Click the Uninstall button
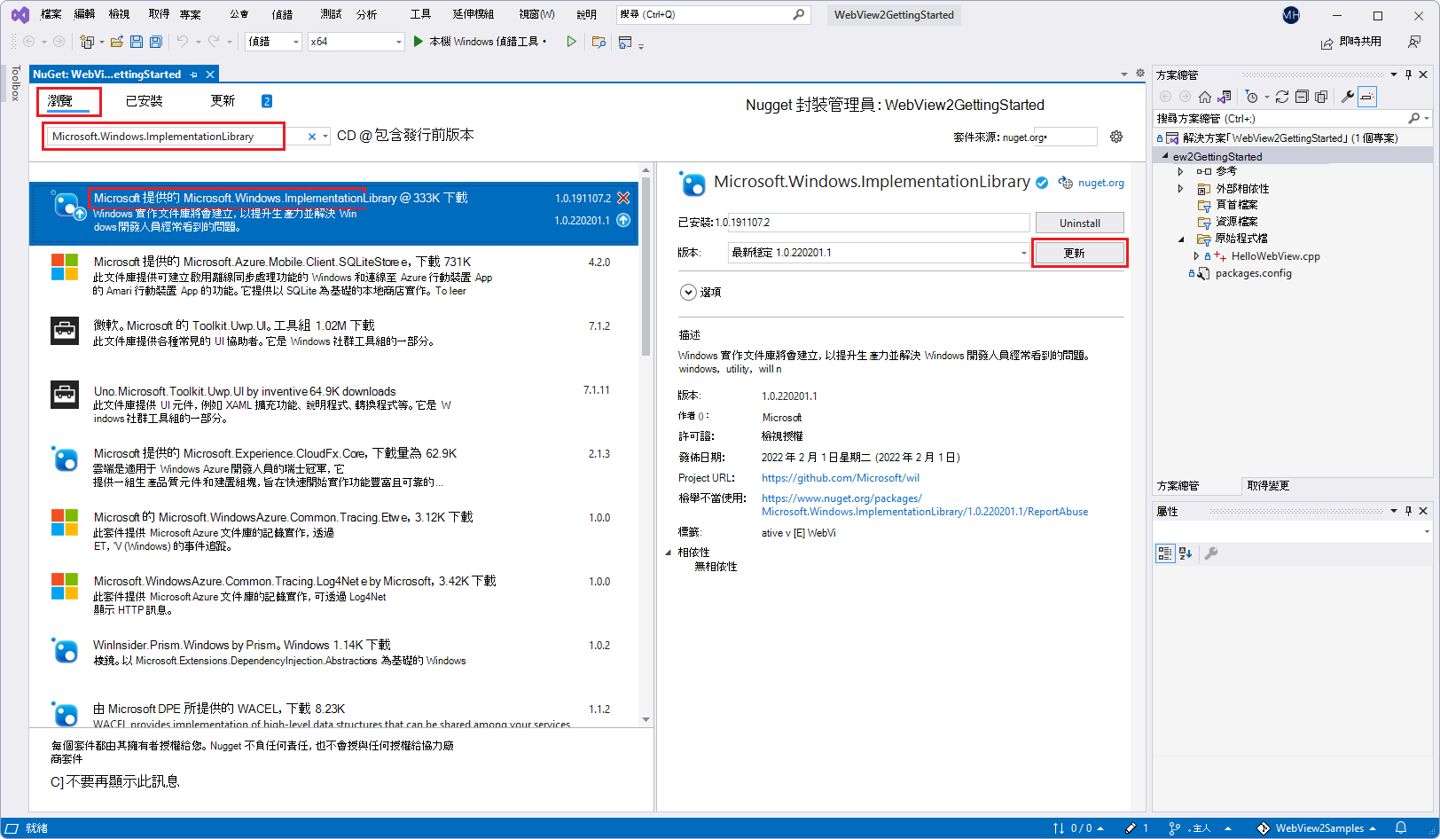The image size is (1440, 839). pos(1079,222)
